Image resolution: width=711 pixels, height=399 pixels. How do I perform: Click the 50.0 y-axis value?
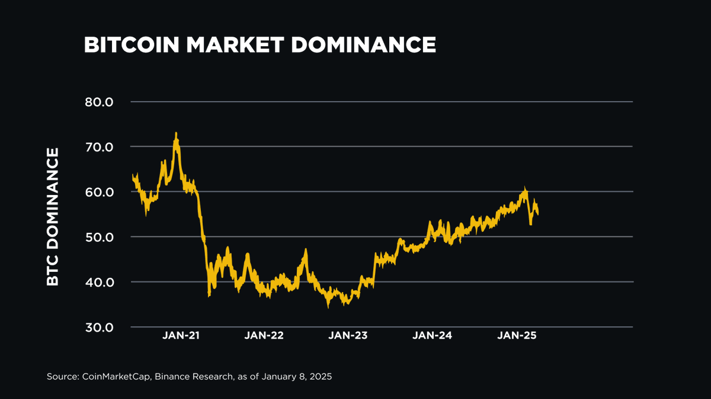pos(99,236)
